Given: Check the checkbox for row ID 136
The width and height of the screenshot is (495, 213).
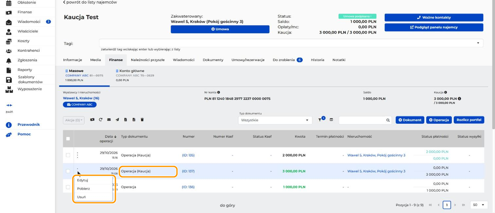Looking at the screenshot, I should click(68, 187).
